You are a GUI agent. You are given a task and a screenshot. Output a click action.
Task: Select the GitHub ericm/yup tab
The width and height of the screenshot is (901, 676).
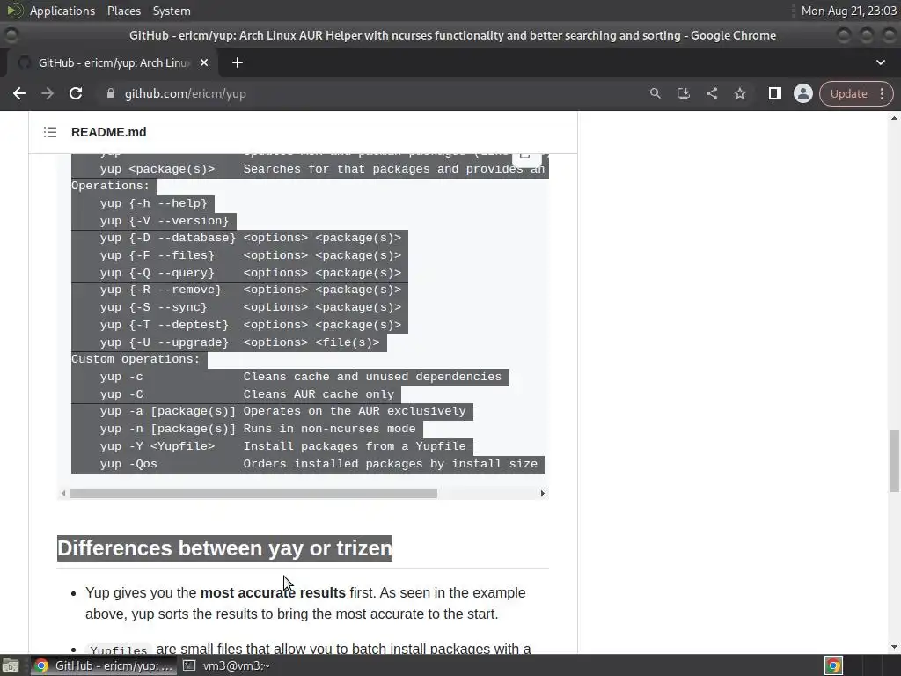tap(113, 62)
